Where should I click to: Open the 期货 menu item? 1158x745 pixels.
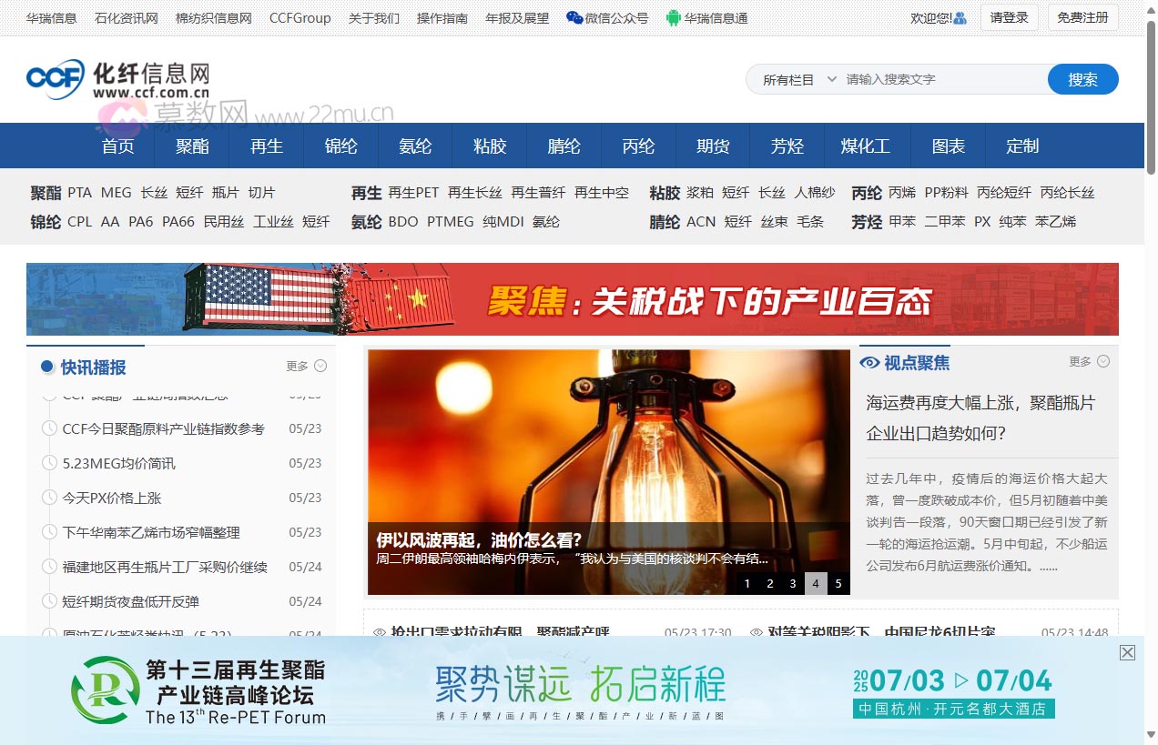[x=712, y=146]
